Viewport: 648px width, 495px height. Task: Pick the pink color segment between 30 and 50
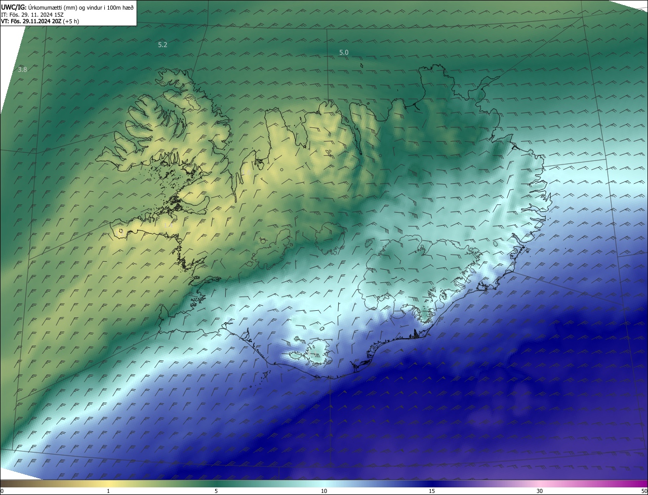coord(594,484)
